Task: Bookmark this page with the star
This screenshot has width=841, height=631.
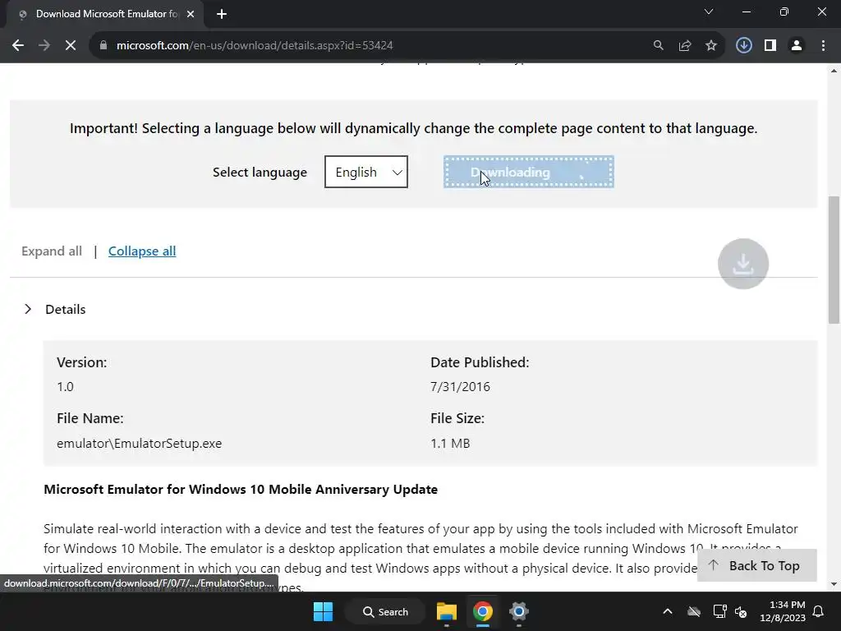Action: click(711, 46)
